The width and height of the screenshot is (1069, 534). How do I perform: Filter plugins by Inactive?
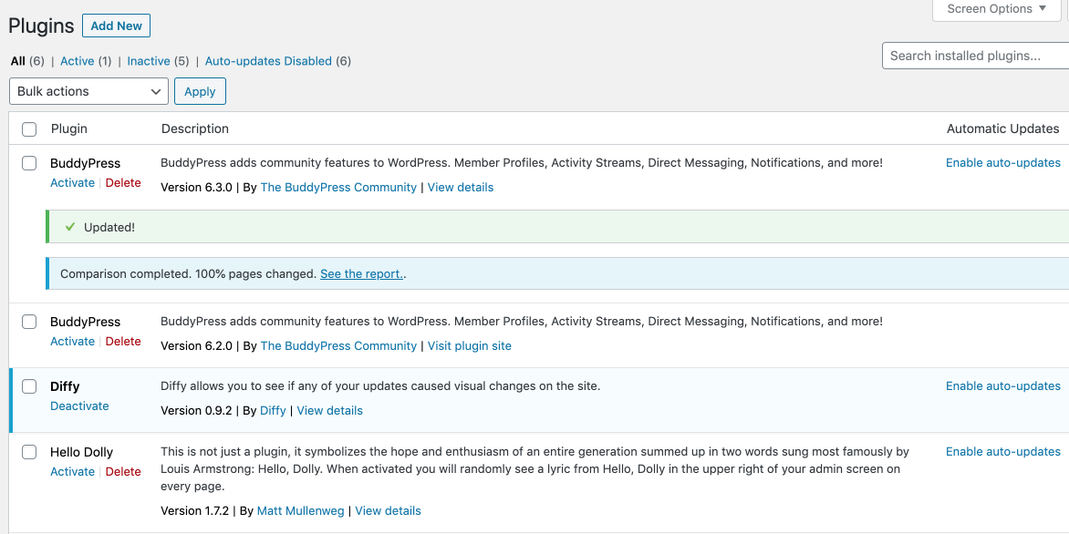click(x=149, y=61)
